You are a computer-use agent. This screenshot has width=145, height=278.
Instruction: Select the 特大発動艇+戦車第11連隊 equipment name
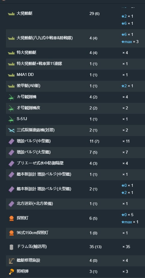tap(39, 64)
